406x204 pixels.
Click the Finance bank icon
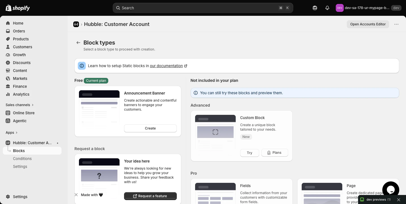click(8, 86)
